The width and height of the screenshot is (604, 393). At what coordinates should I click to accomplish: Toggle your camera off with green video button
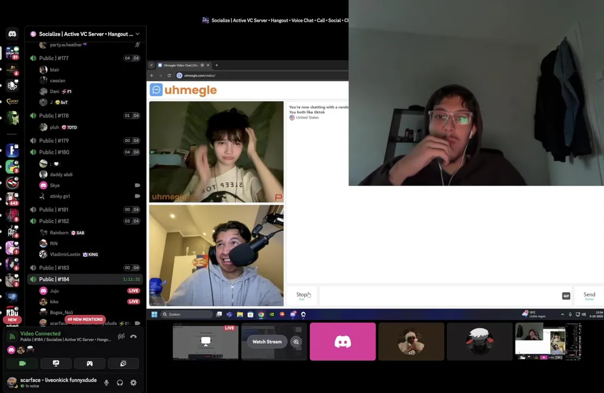[x=22, y=364]
